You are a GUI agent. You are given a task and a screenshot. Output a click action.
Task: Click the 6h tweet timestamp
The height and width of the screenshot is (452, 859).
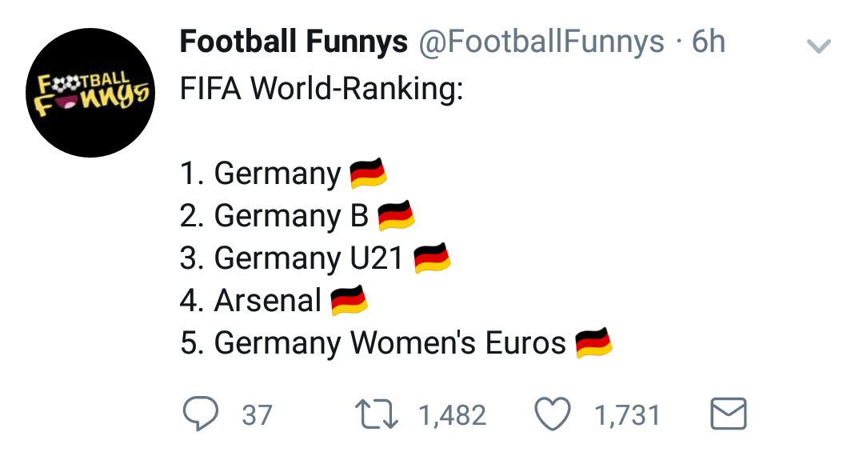(x=709, y=42)
